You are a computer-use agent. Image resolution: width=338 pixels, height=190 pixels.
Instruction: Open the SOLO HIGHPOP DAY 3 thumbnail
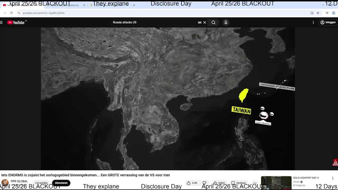click(276, 183)
